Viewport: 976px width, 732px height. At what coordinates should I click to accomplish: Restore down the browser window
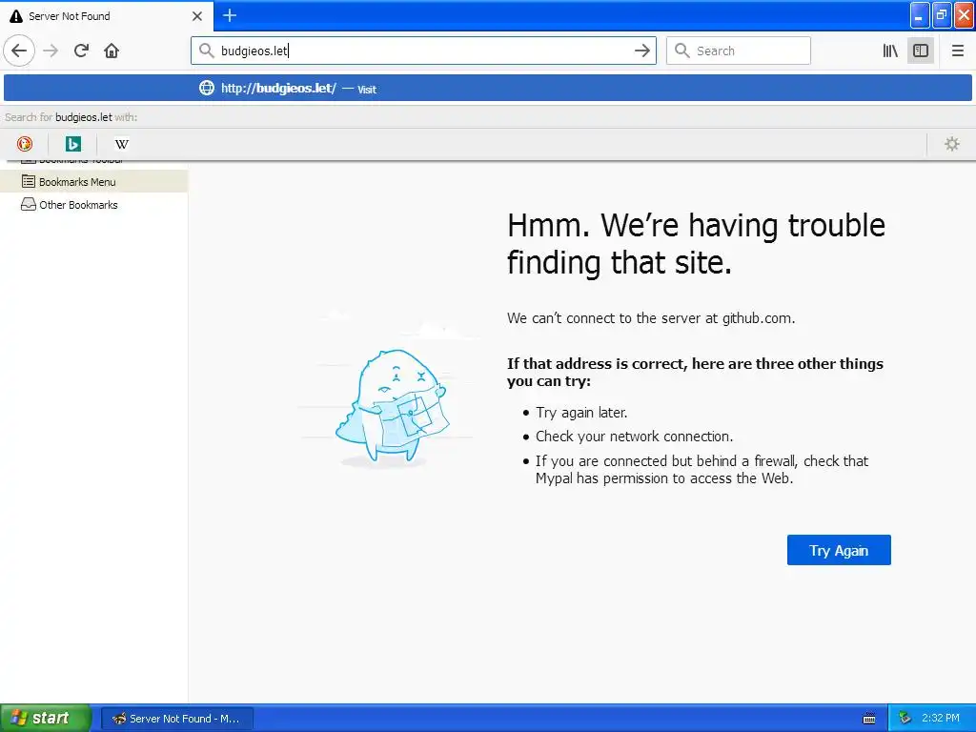942,15
